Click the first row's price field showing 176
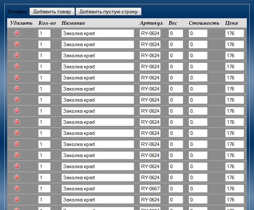Screen dimensions: 254x210 pos(234,34)
